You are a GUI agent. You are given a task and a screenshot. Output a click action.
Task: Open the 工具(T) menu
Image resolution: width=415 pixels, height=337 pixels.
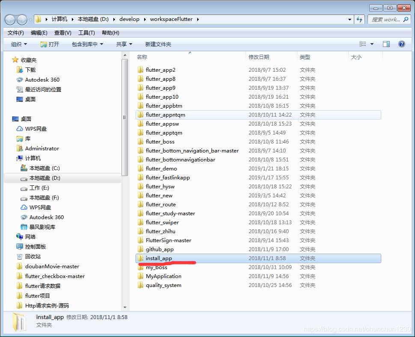click(86, 33)
